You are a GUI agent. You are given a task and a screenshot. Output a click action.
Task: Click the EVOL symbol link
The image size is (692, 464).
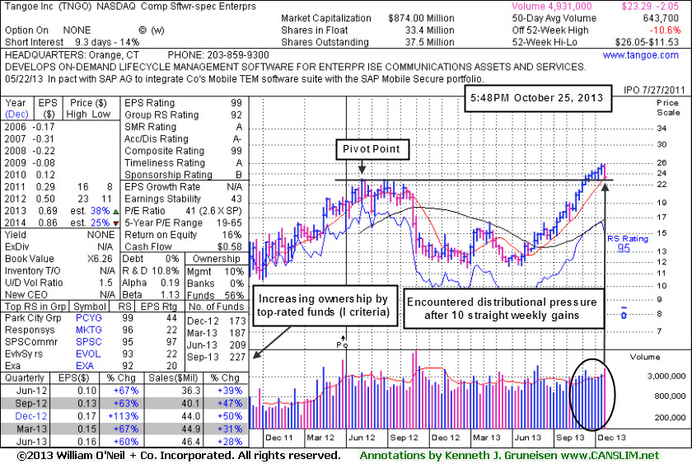(x=88, y=354)
